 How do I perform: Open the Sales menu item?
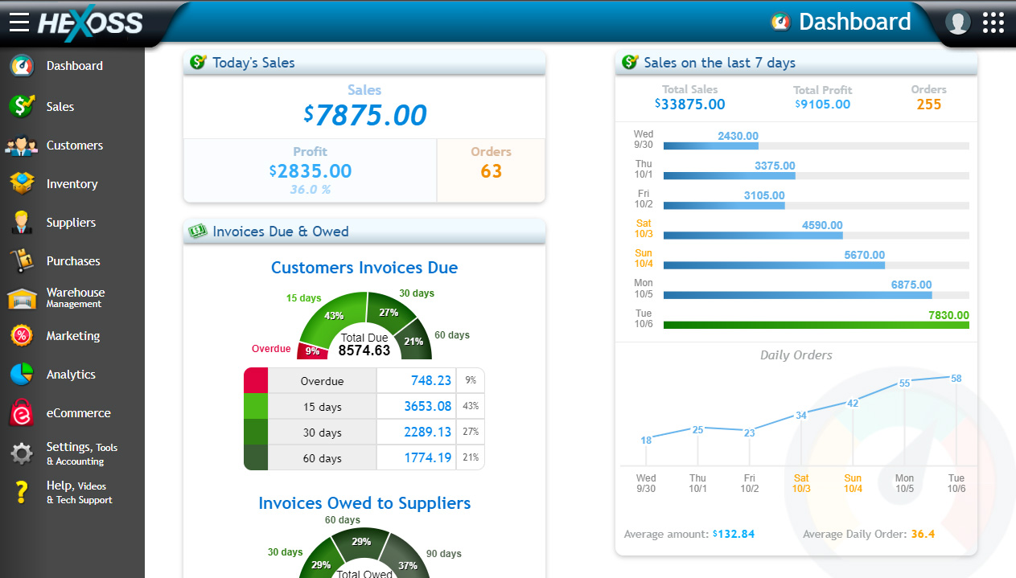click(x=60, y=106)
